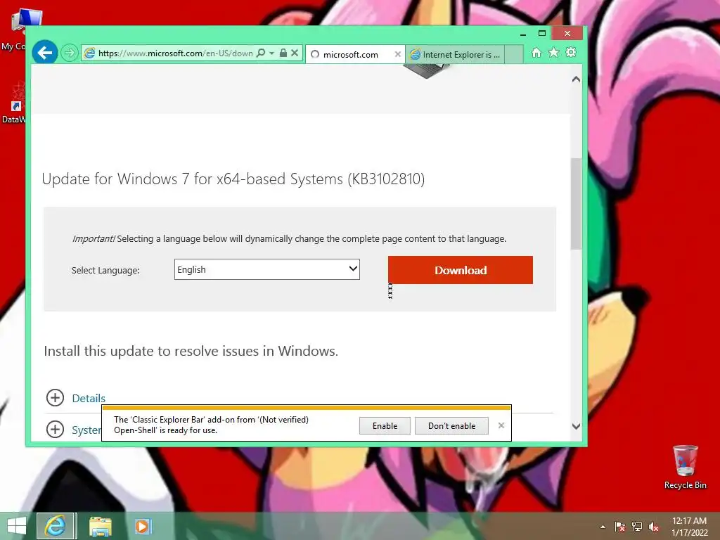Click Don't enable in the add-on notification
This screenshot has width=720, height=540.
[x=452, y=425]
